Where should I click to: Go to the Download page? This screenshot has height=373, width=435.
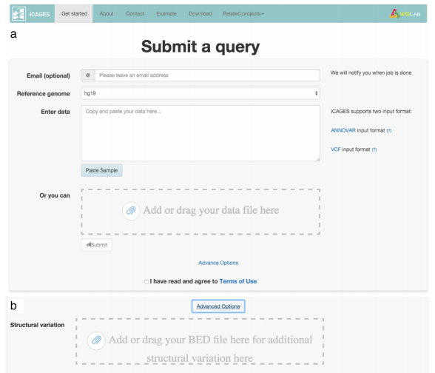click(200, 13)
